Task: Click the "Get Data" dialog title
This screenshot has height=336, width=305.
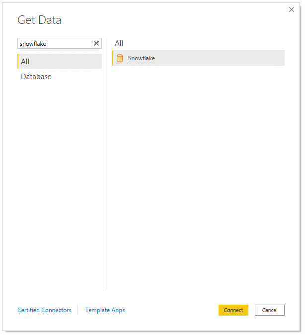Action: coord(40,20)
